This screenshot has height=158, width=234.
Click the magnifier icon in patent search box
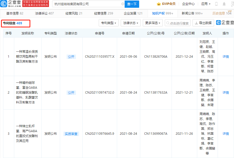pyautogui.click(x=168, y=23)
